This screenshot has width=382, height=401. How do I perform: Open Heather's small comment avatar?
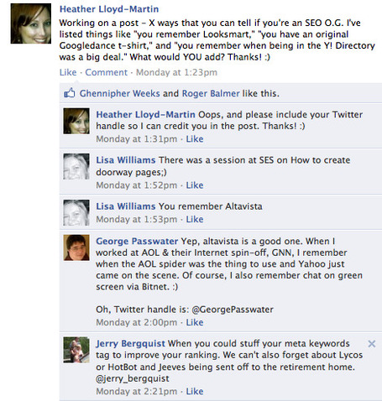click(76, 121)
